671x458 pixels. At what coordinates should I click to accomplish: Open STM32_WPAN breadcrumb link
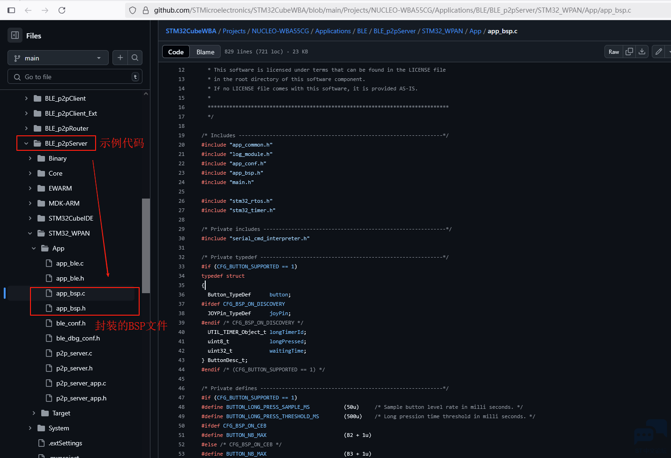tap(442, 31)
